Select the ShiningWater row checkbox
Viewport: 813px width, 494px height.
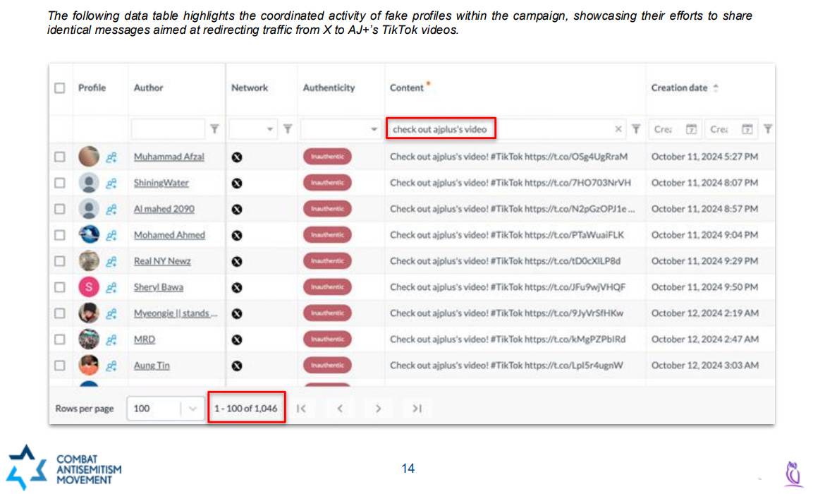tap(60, 183)
